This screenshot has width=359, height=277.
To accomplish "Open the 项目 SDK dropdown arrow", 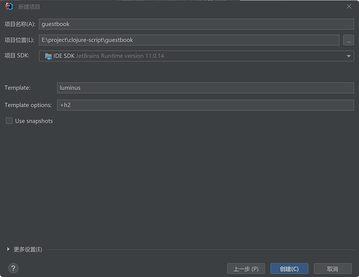I will pos(348,56).
